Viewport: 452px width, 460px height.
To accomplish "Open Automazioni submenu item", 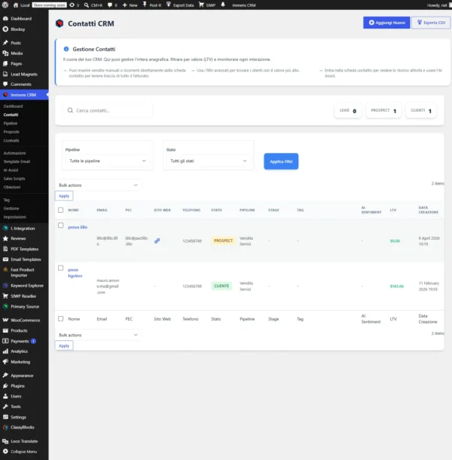I will (x=14, y=153).
